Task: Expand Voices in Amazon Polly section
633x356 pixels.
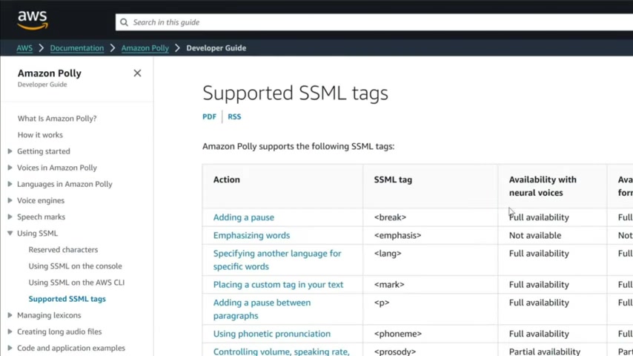Action: [x=10, y=168]
